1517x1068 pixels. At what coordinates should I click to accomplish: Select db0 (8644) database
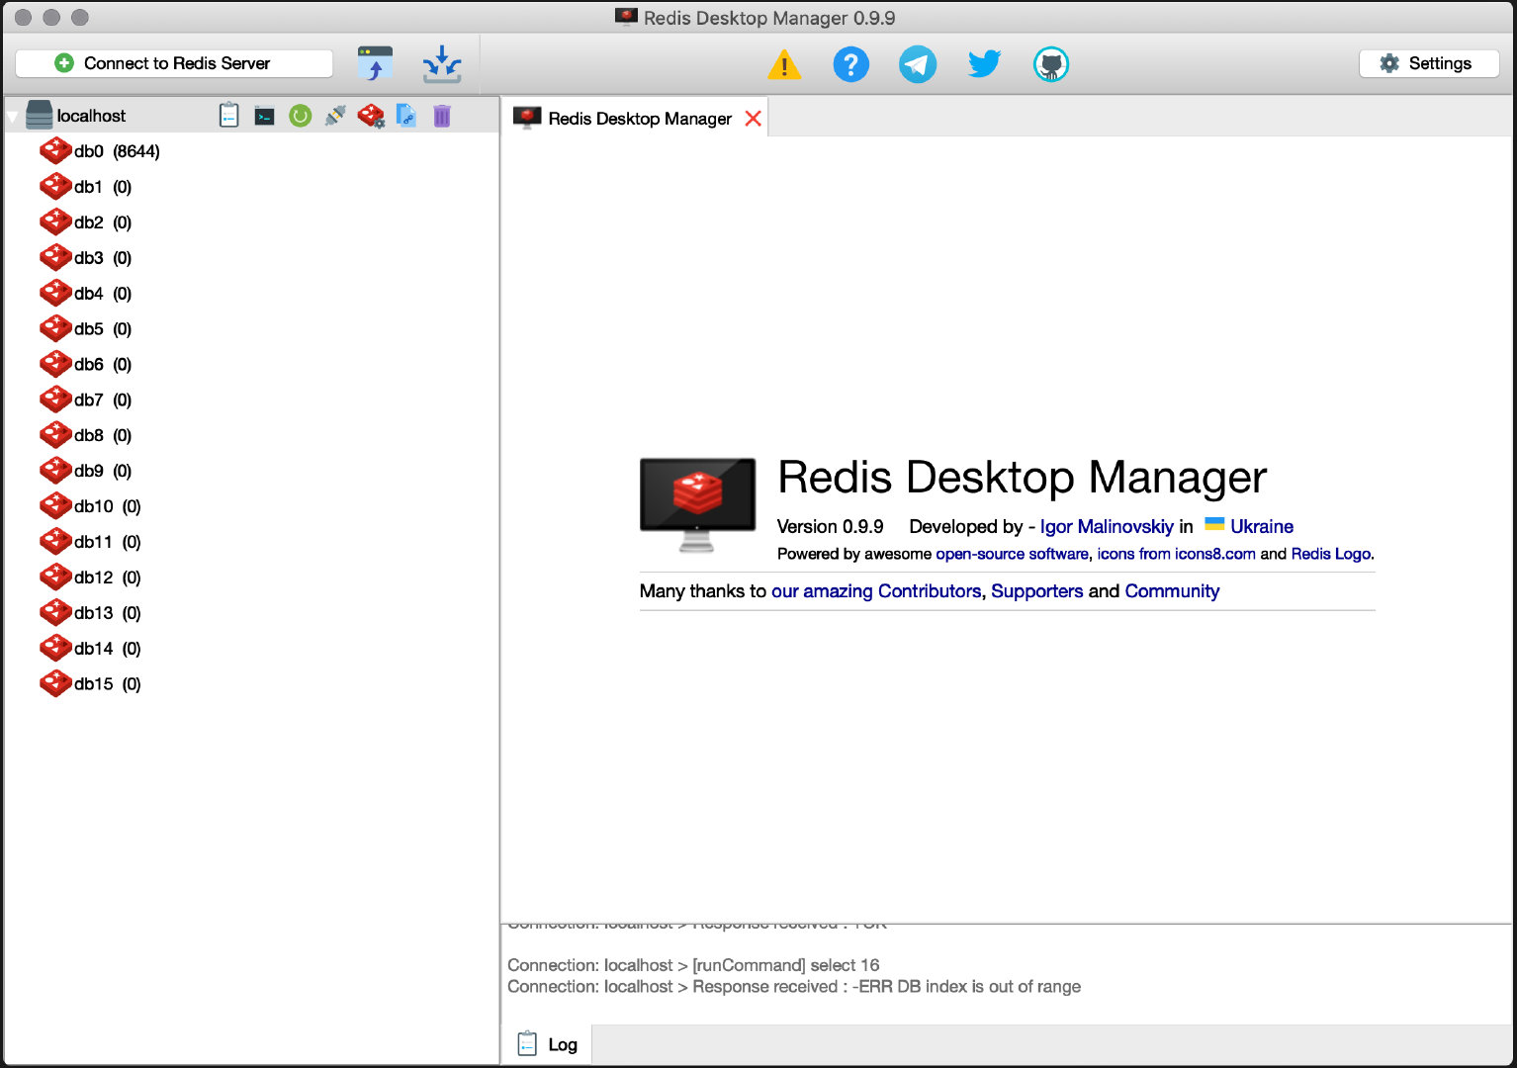100,151
